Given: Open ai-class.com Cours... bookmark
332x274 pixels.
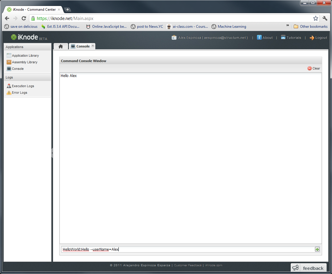Looking at the screenshot, I should click(187, 26).
